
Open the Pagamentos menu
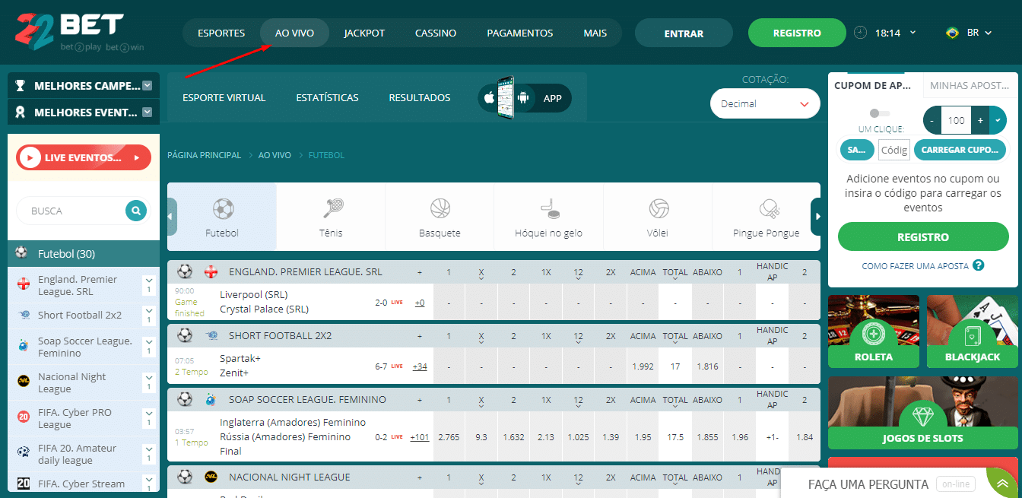click(x=520, y=33)
